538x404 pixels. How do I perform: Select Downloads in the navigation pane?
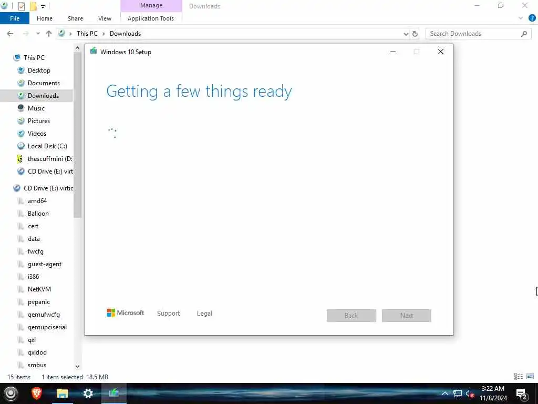(x=43, y=96)
